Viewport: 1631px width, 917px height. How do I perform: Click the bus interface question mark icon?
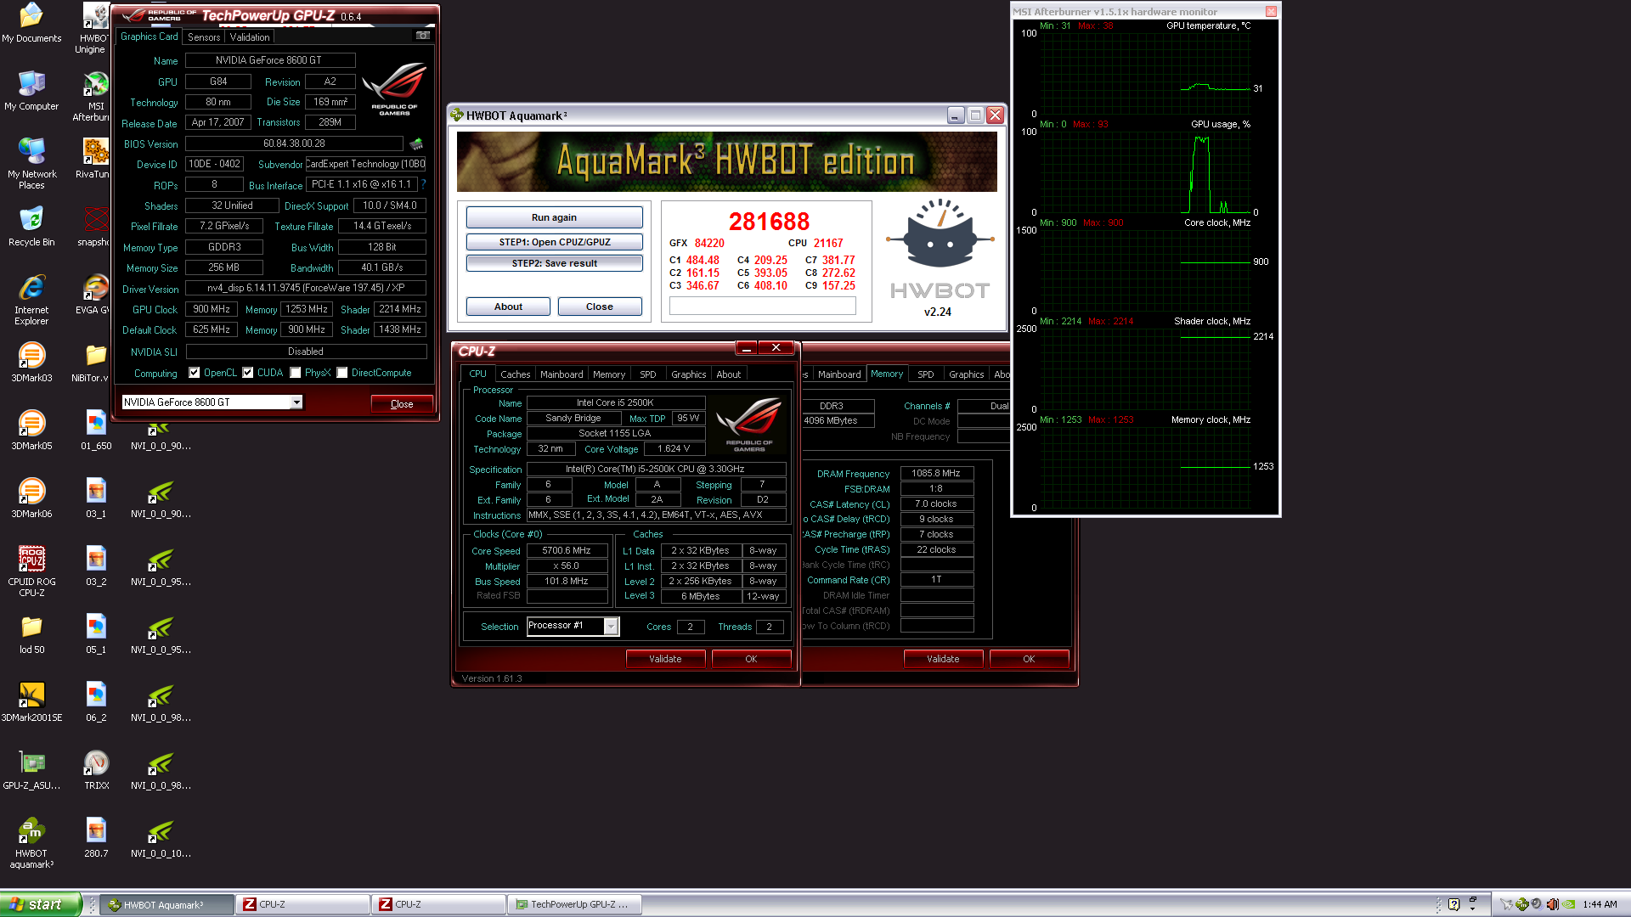(423, 184)
